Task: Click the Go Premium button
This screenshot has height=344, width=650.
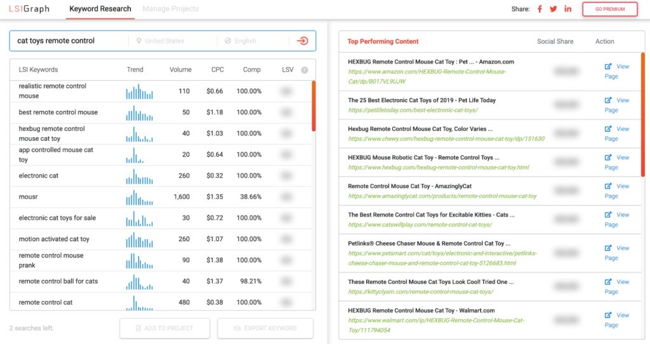Action: click(x=609, y=9)
